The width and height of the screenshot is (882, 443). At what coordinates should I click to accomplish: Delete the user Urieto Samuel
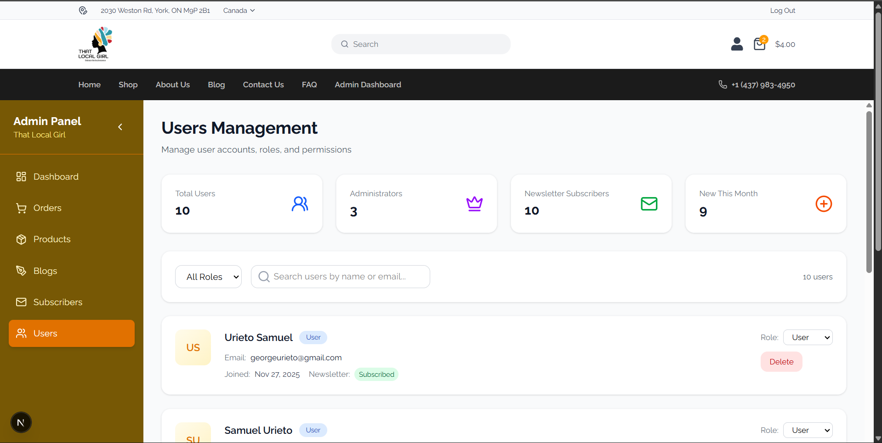point(781,361)
